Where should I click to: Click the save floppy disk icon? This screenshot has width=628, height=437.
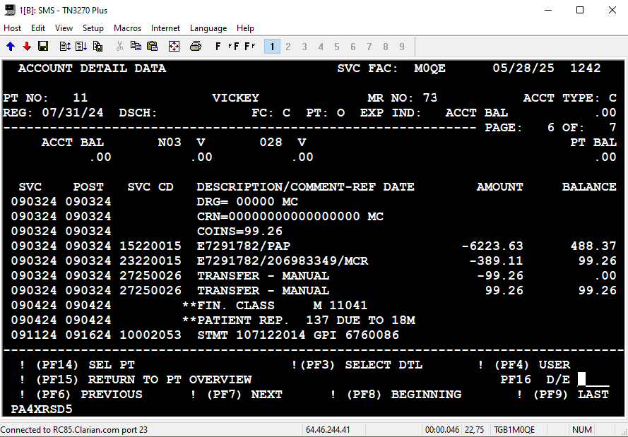(43, 47)
